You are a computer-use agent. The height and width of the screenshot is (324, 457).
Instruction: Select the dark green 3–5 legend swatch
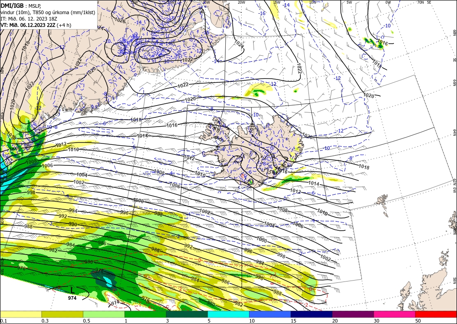[x=187, y=314]
